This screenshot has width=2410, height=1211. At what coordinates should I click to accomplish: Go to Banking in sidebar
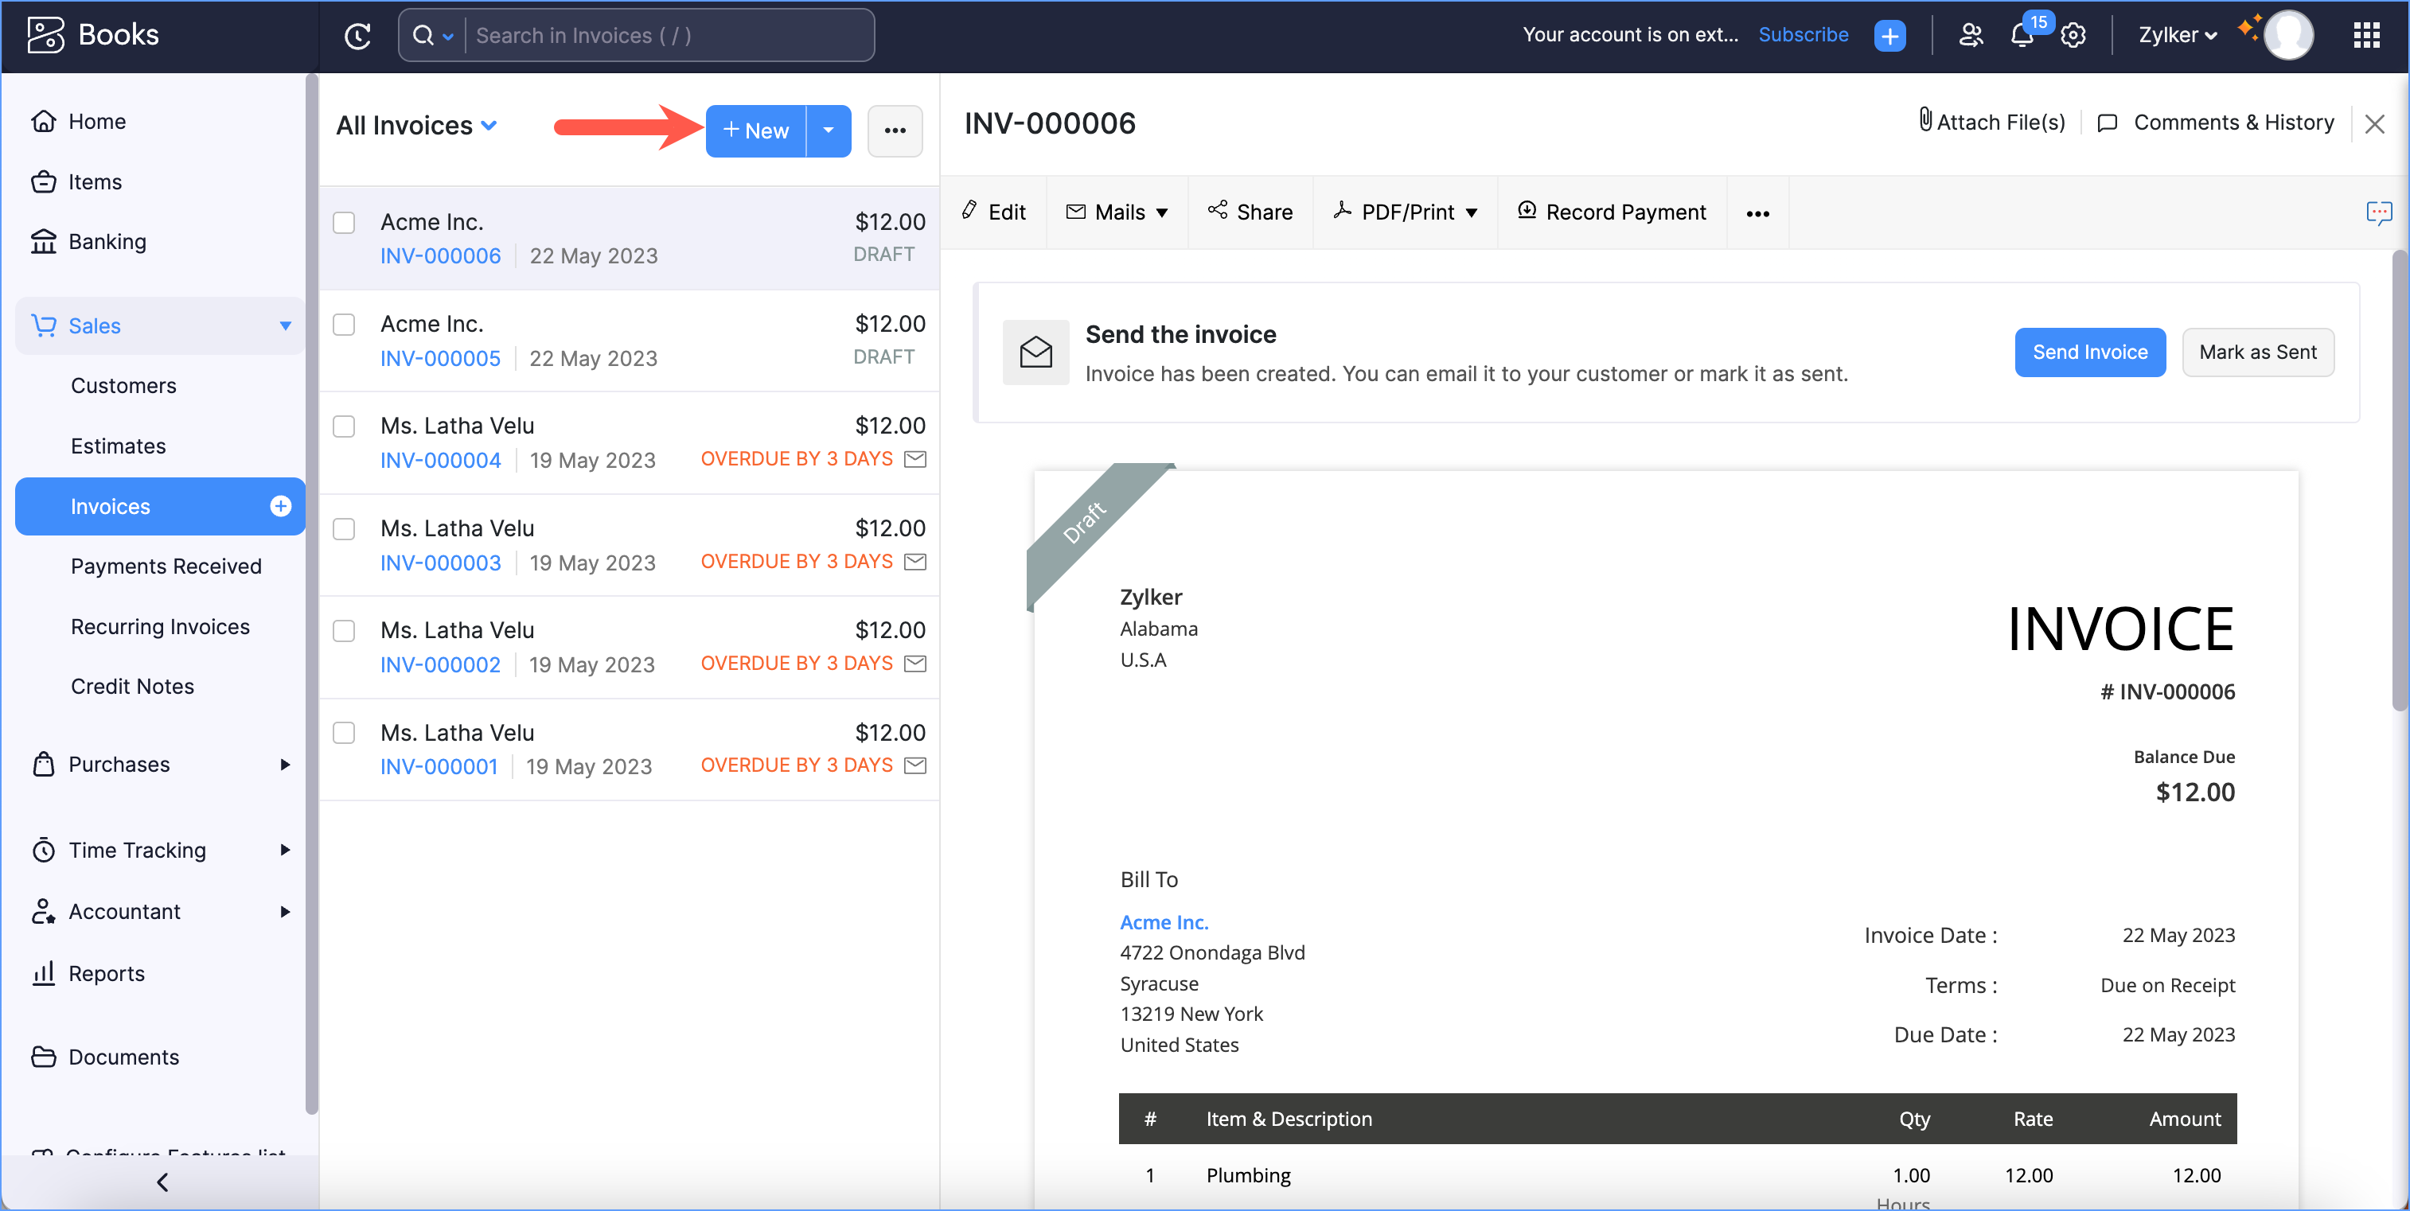point(107,241)
